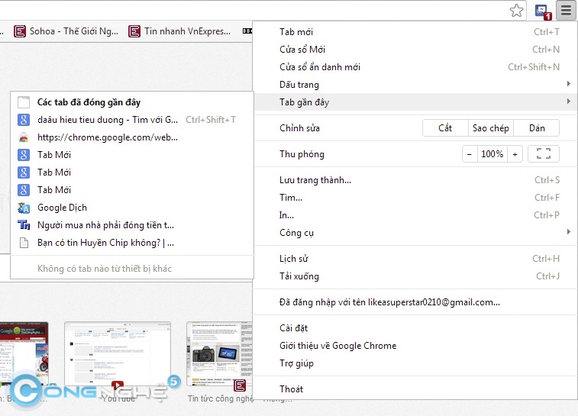The height and width of the screenshot is (416, 578).
Task: Open the Tin tức công nghệ thumbnail
Action: [x=220, y=354]
